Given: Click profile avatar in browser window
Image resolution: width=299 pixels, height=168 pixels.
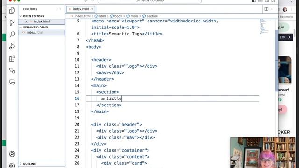Looking at the screenshot, I should point(285,9).
